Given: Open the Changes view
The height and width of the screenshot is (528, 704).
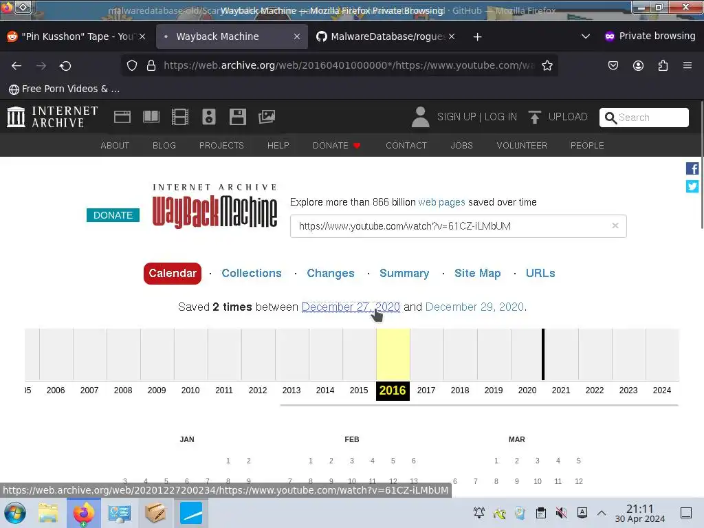Looking at the screenshot, I should [331, 273].
